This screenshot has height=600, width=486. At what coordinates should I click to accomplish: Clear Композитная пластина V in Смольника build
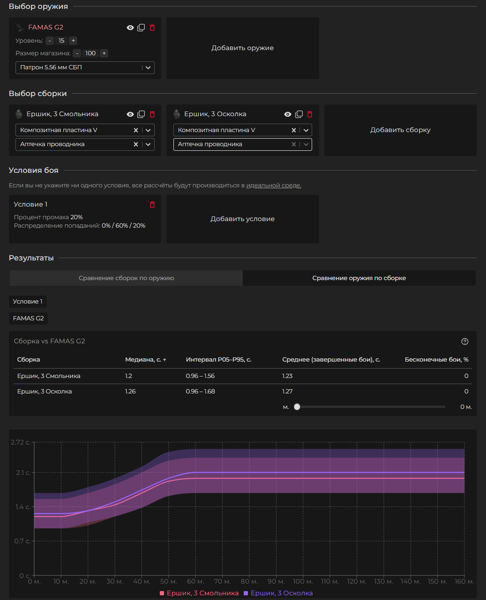136,130
